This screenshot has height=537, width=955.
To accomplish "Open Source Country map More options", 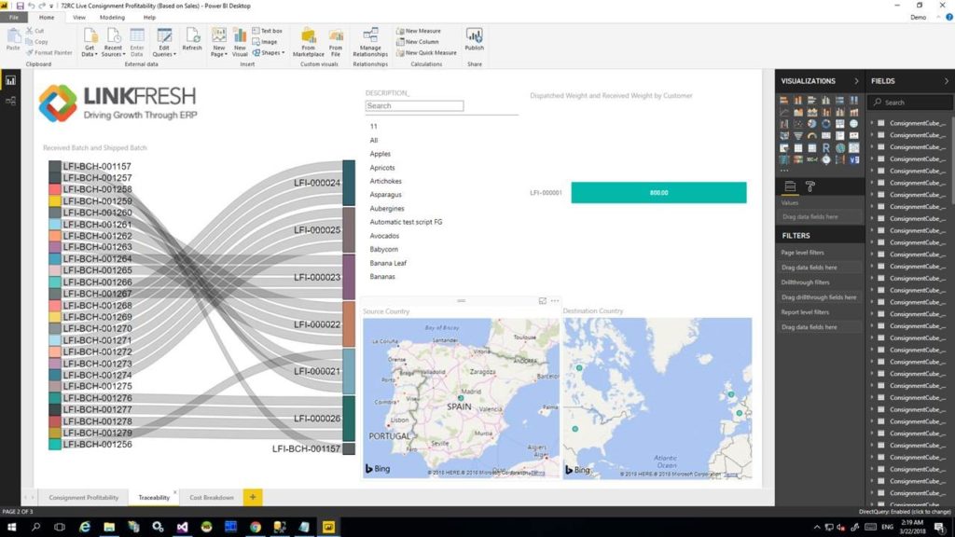I will [554, 301].
